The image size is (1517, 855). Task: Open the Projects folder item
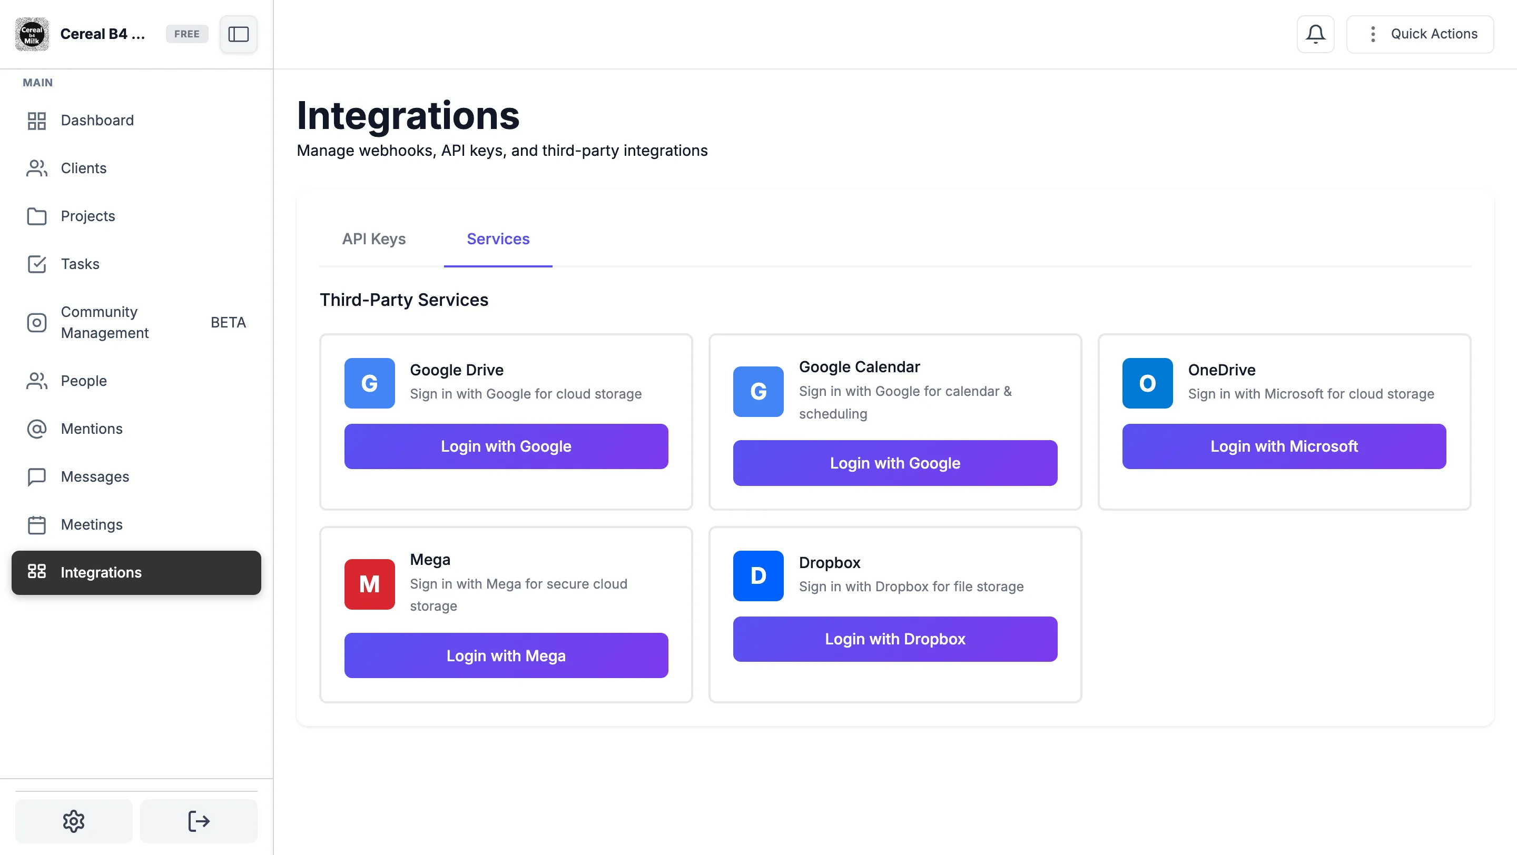(x=88, y=216)
